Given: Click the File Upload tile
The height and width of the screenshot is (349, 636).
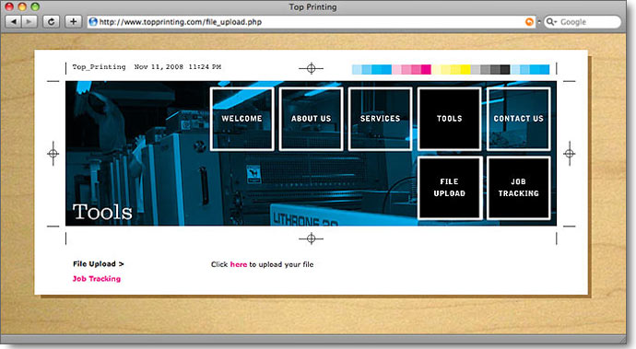Looking at the screenshot, I should [x=450, y=188].
